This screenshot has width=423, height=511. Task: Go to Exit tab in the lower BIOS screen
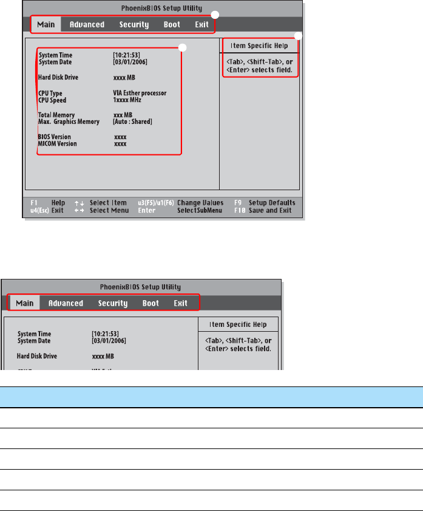click(181, 303)
